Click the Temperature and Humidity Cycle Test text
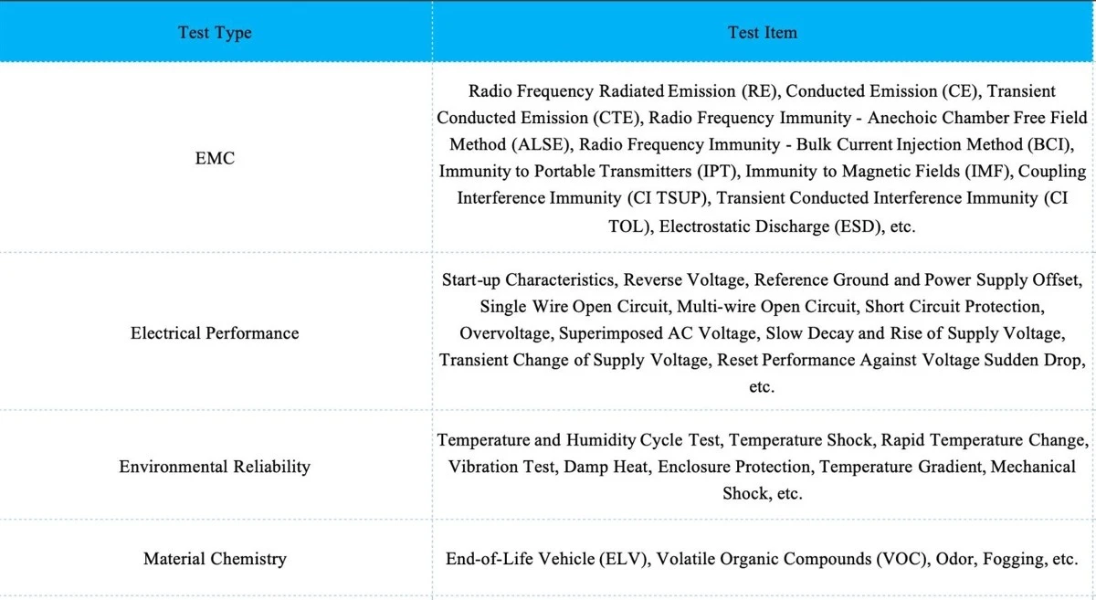This screenshot has width=1096, height=600. click(x=580, y=440)
